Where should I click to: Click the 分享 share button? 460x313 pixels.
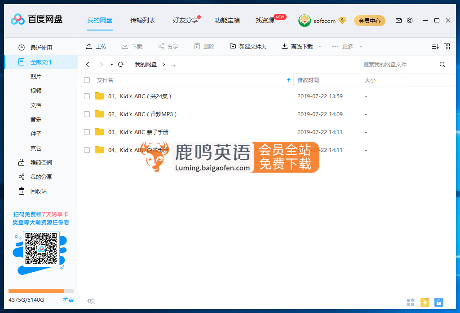[168, 46]
